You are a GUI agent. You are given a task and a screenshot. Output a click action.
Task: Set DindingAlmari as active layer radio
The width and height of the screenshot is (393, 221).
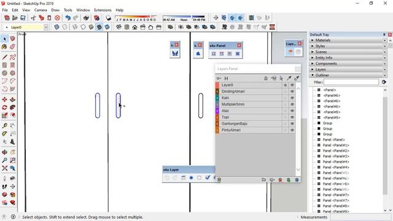click(x=285, y=91)
